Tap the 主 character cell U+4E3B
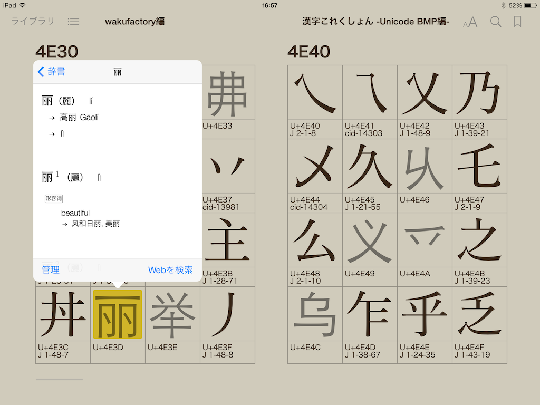The width and height of the screenshot is (540, 405). tap(227, 243)
